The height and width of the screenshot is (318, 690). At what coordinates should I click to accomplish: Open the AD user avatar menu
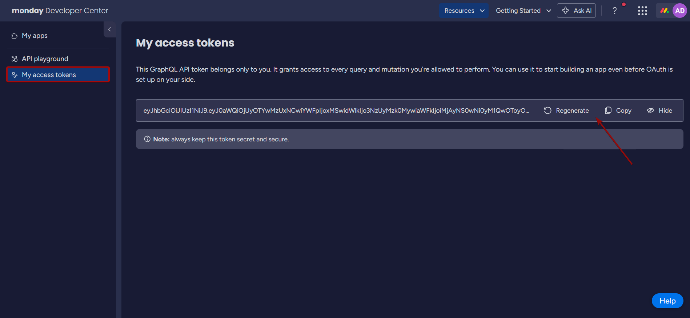(x=680, y=11)
